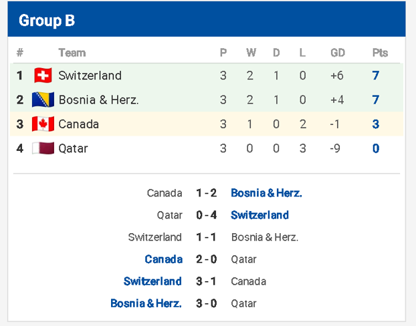Open the Qatar 0 - 4 Switzerland score
Viewport: 416px width, 326px height.
coord(207,215)
